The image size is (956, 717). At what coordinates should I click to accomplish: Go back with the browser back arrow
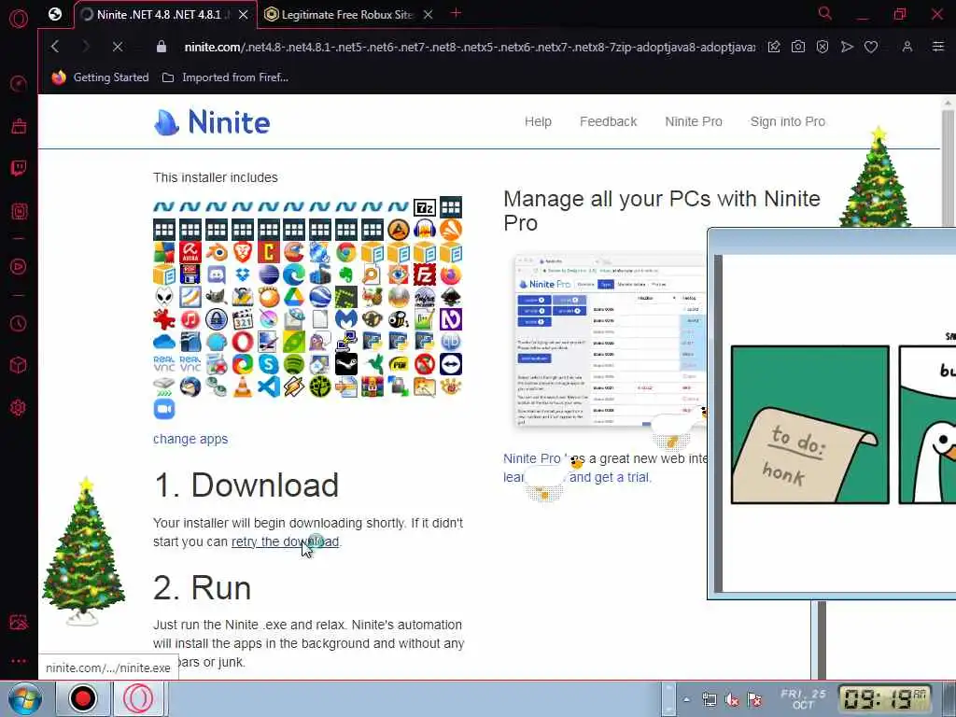(55, 47)
